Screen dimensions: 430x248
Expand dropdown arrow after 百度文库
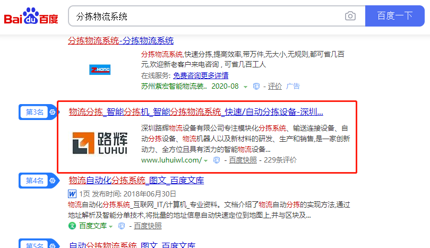110,227
